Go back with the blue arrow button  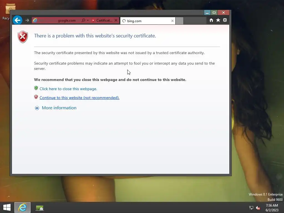point(17,20)
